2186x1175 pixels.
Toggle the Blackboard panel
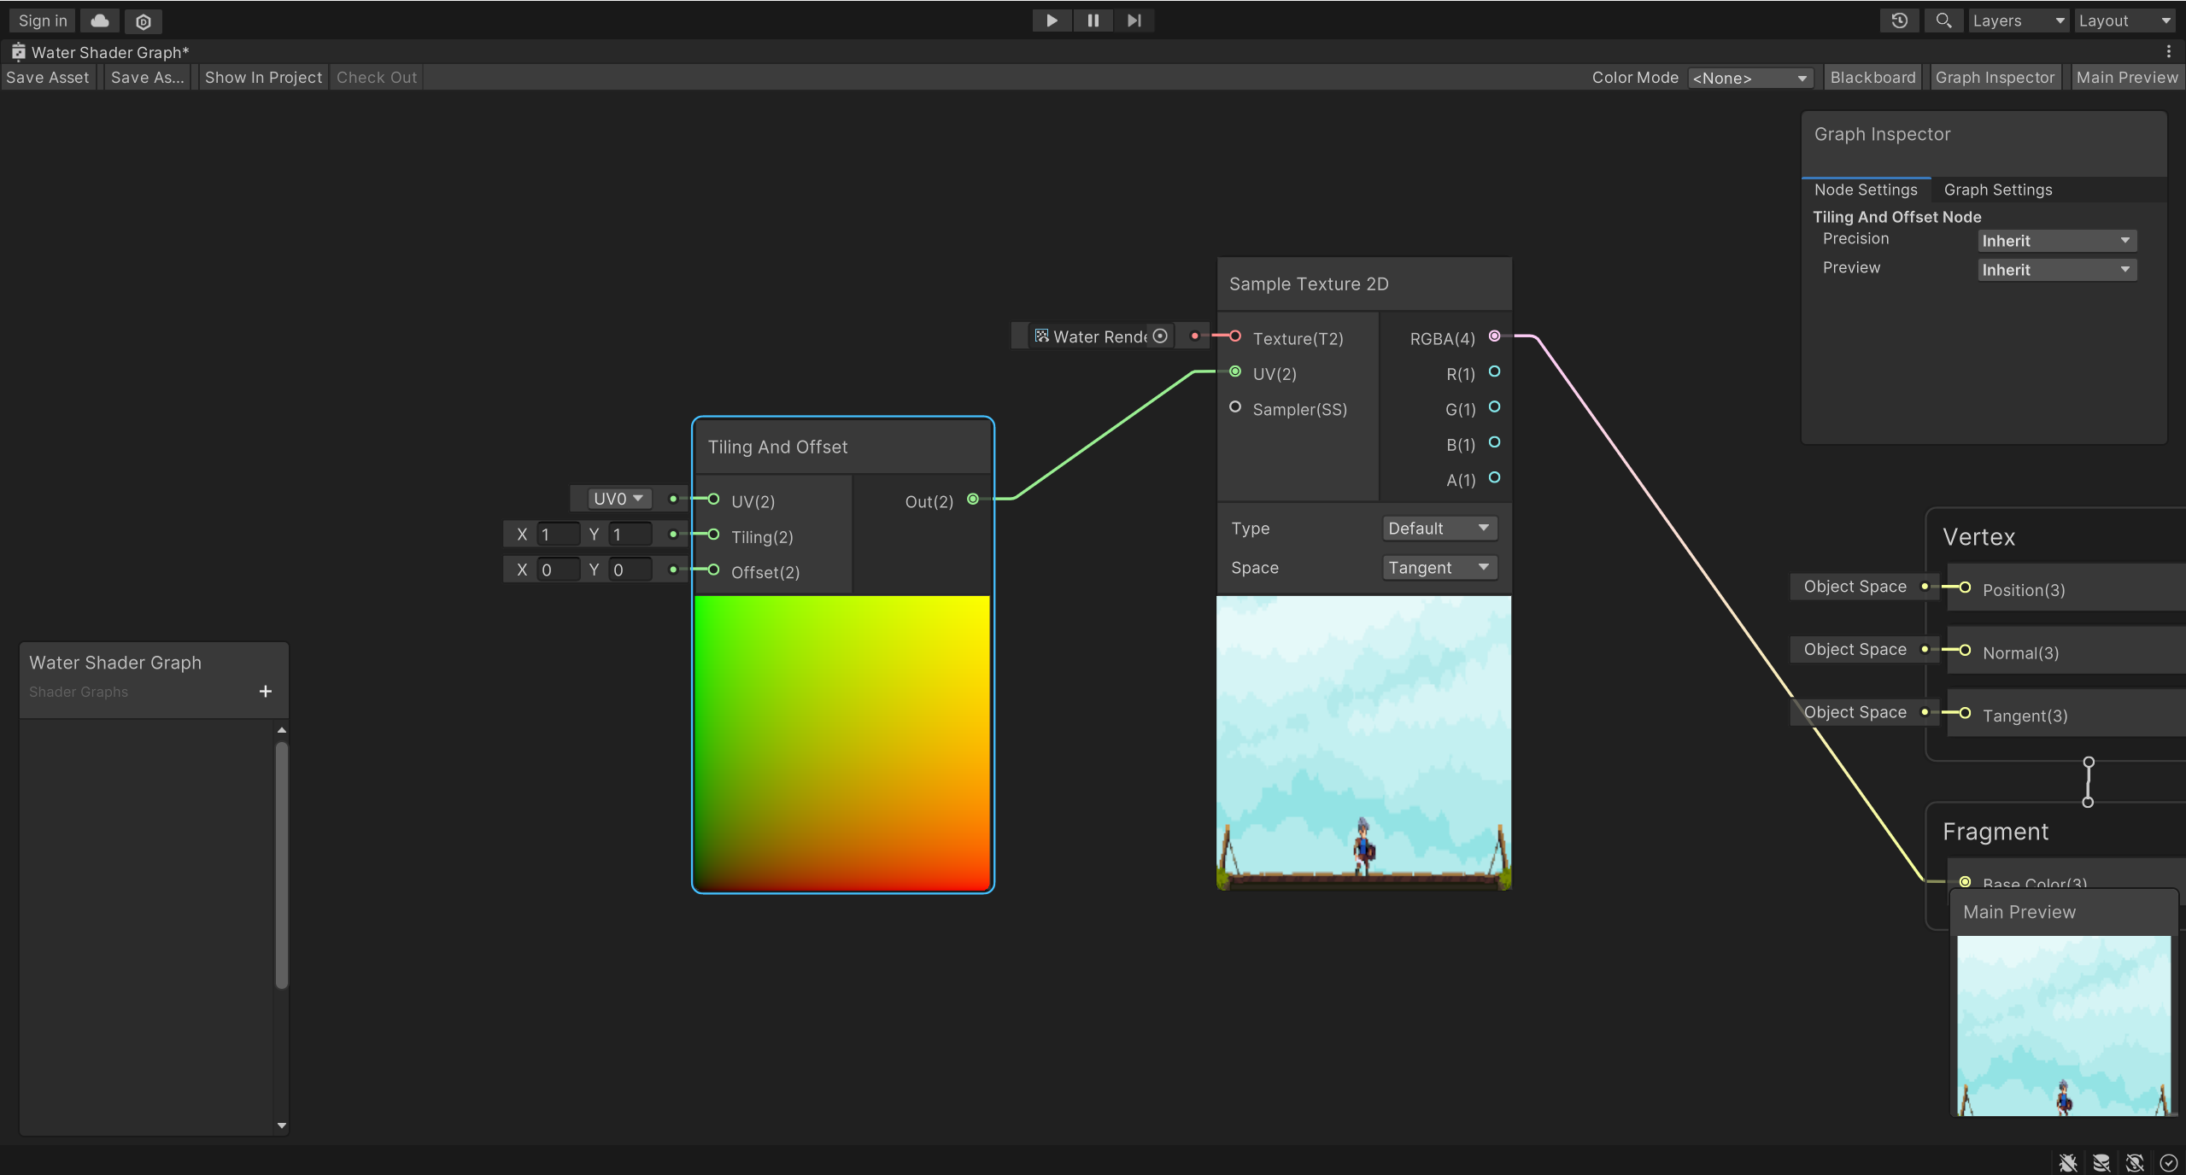pos(1872,78)
